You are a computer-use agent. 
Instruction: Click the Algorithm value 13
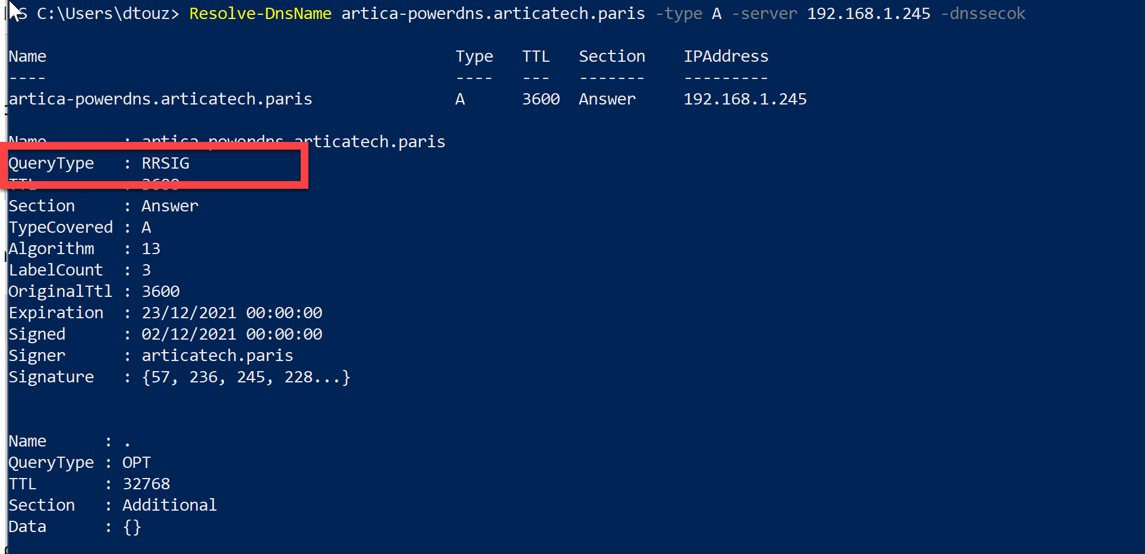pos(151,249)
